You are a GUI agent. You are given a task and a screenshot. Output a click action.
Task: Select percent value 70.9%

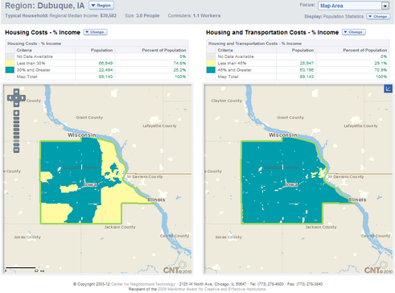tap(381, 70)
